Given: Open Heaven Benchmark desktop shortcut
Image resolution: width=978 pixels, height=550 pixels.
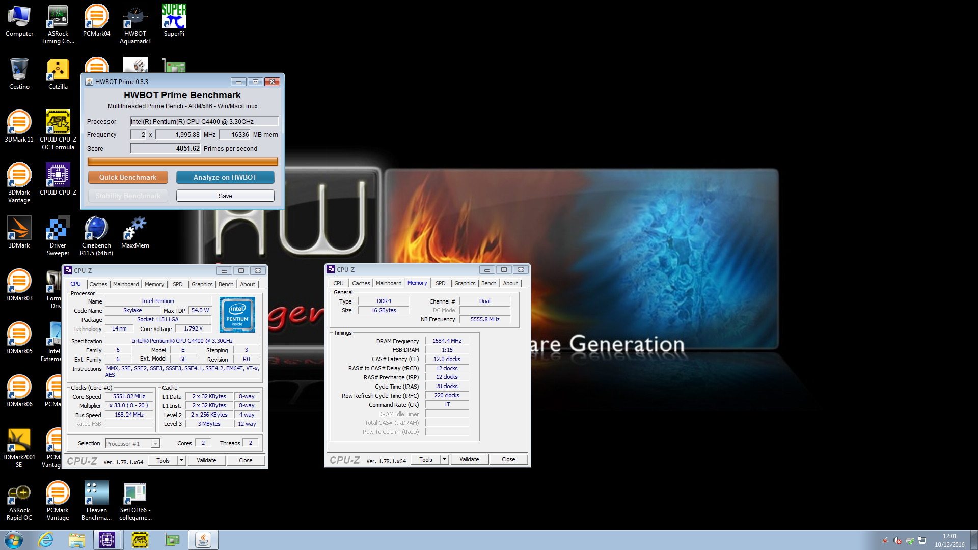Looking at the screenshot, I should tap(97, 501).
